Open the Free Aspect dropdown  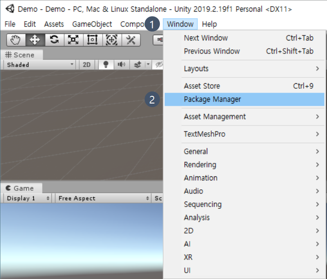point(103,198)
